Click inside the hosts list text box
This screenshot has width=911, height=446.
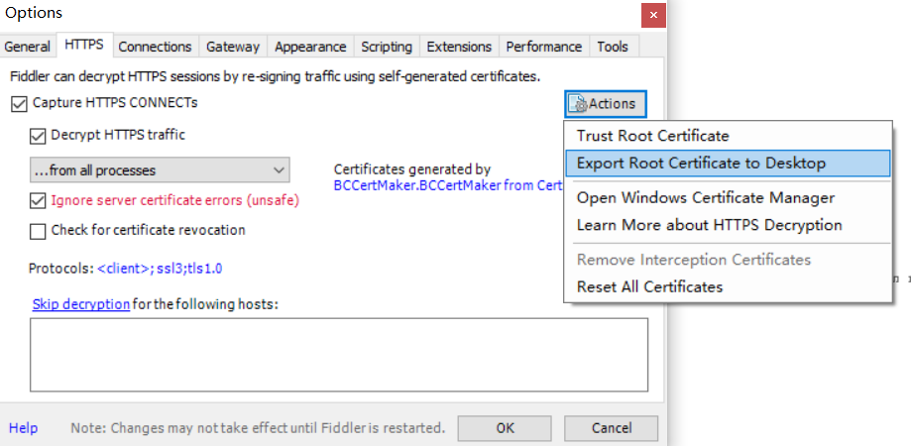click(x=339, y=354)
